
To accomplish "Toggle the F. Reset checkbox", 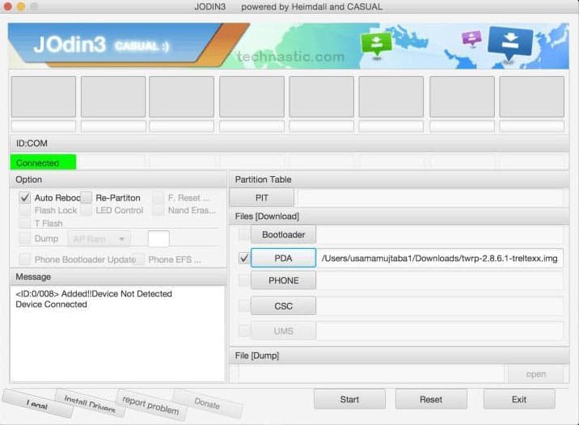I will point(158,198).
